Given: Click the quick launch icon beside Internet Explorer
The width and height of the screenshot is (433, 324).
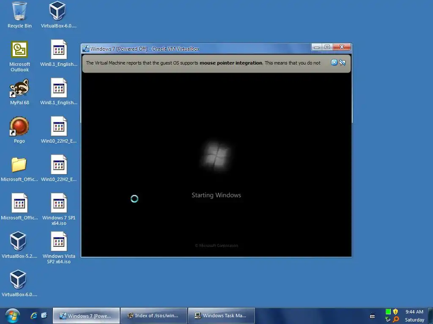Looking at the screenshot, I should 44,316.
